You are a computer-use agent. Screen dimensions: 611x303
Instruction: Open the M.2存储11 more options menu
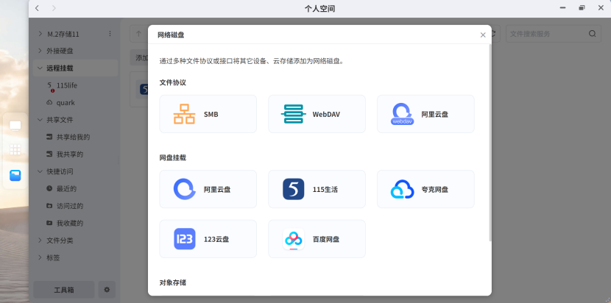tap(110, 34)
